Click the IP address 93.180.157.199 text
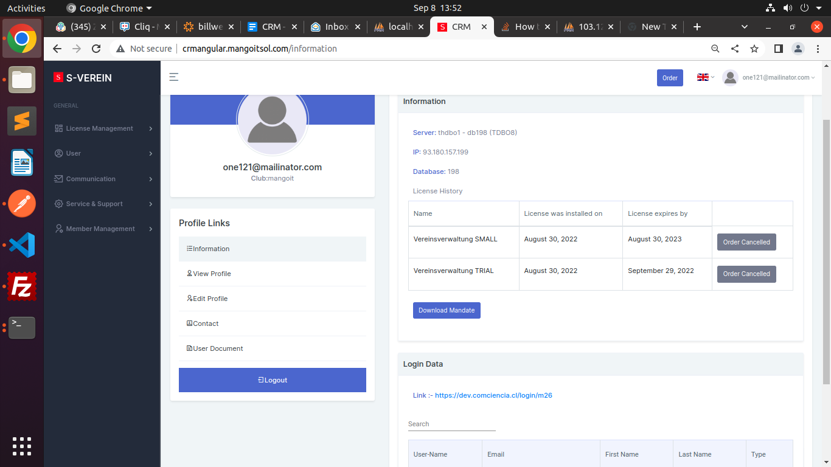Image resolution: width=831 pixels, height=467 pixels. click(x=445, y=152)
